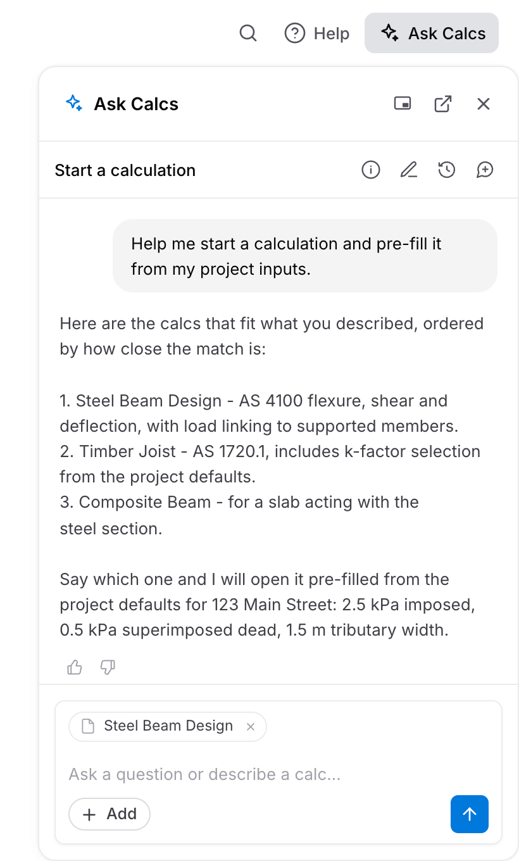Viewport: 519px width, 861px height.
Task: Remove the Steel Beam Design attachment
Action: (251, 727)
